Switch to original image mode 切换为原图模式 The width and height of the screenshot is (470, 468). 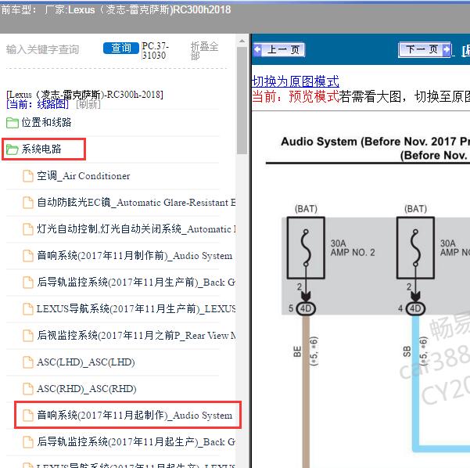coord(296,81)
